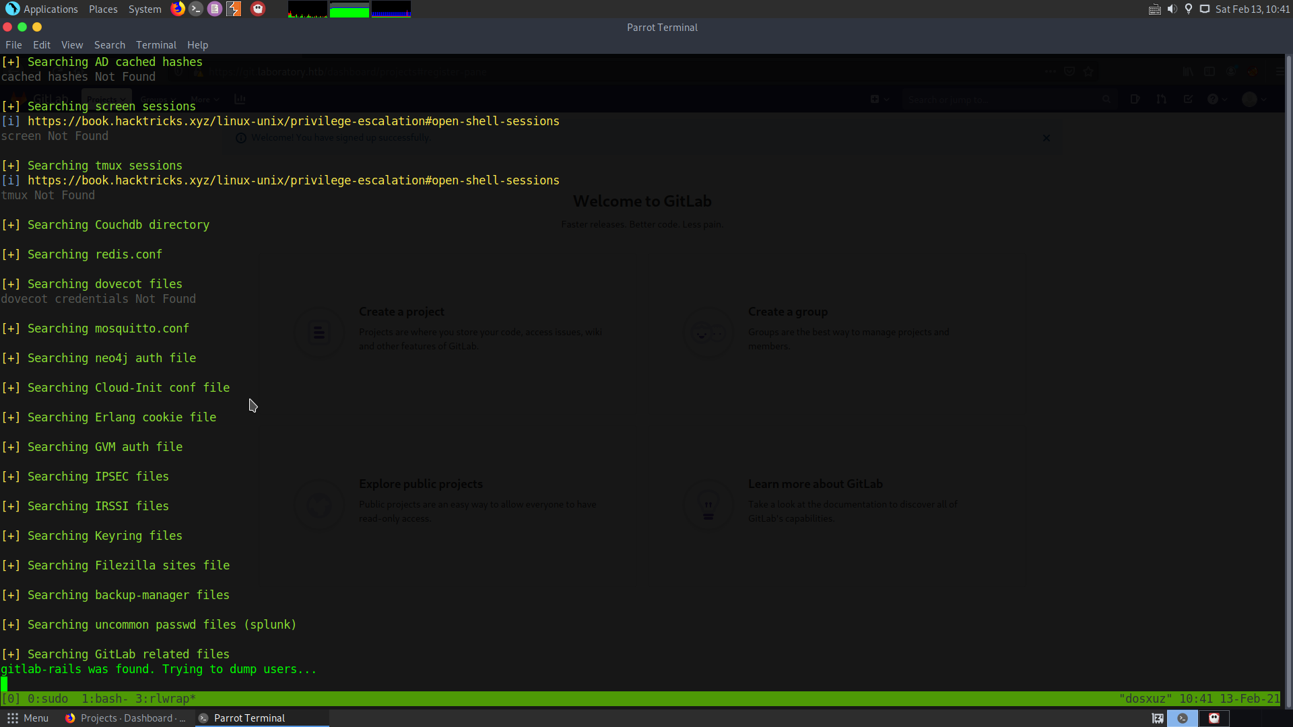The image size is (1293, 727).
Task: Switch to Projects Dashboard Firefox taskbar window
Action: tap(125, 718)
